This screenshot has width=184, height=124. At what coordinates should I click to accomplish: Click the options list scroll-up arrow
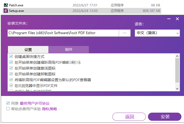[x=177, y=56]
